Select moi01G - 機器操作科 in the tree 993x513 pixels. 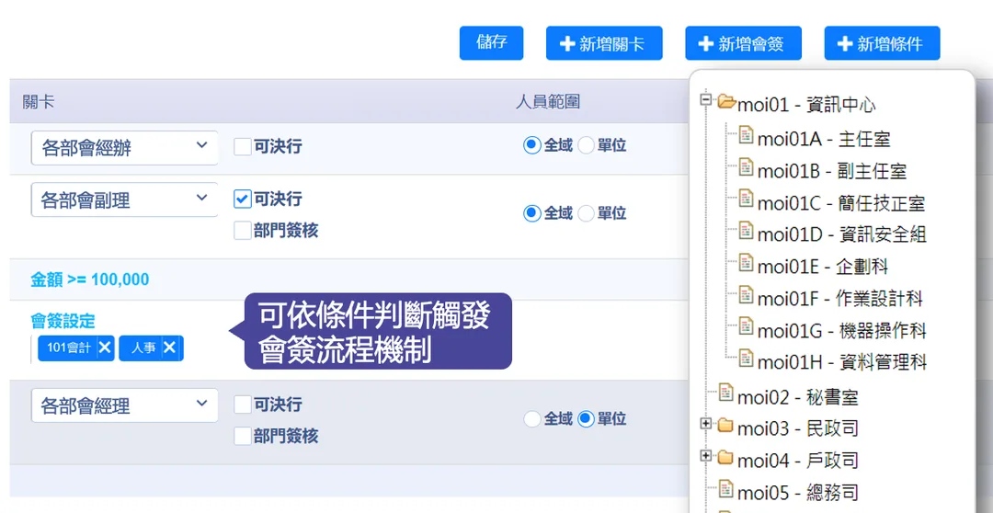842,330
